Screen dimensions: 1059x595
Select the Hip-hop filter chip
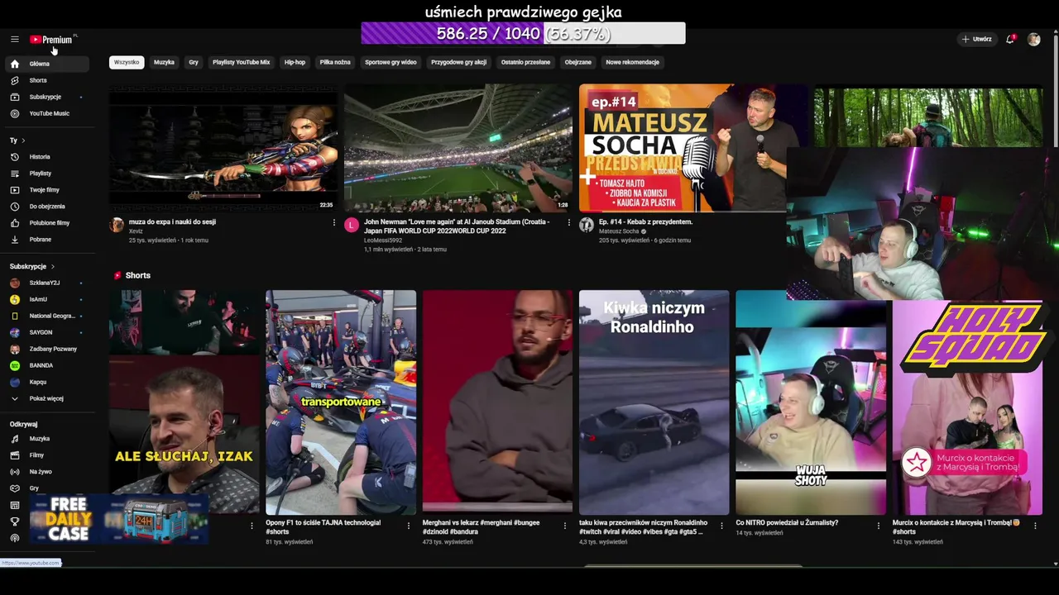pyautogui.click(x=295, y=62)
